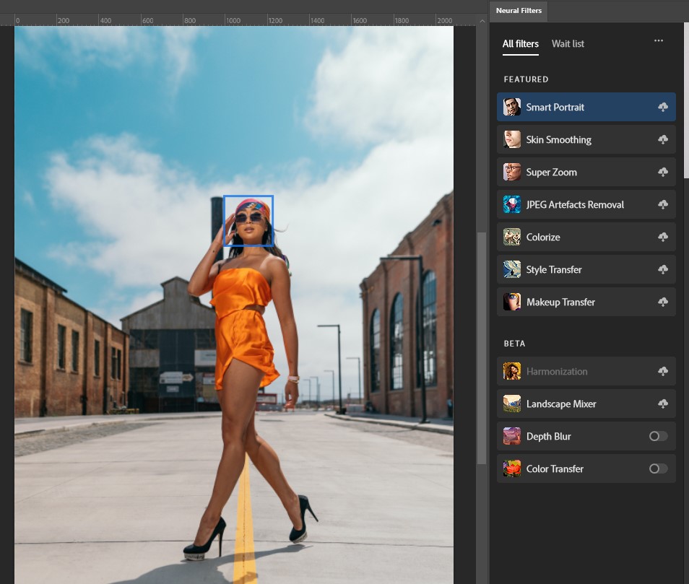The height and width of the screenshot is (584, 689).
Task: Enable the Depth Blur toggle
Action: (658, 436)
